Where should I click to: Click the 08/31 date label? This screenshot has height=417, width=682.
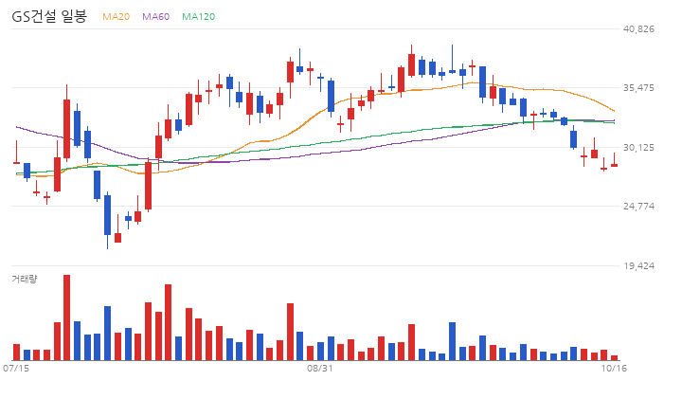point(320,369)
